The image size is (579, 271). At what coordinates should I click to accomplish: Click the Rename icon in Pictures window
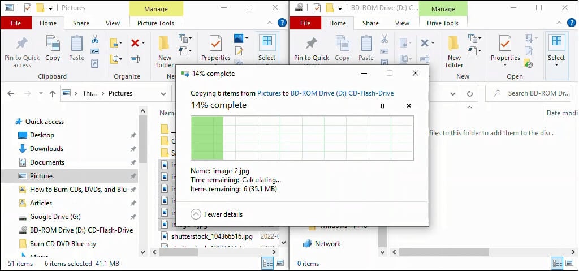135,58
